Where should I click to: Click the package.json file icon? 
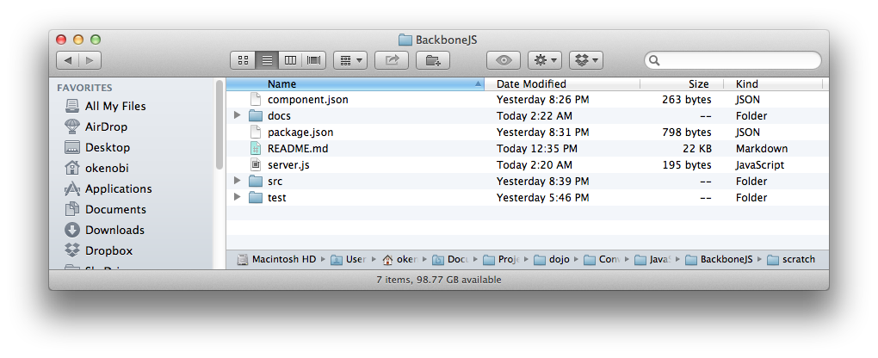point(256,133)
